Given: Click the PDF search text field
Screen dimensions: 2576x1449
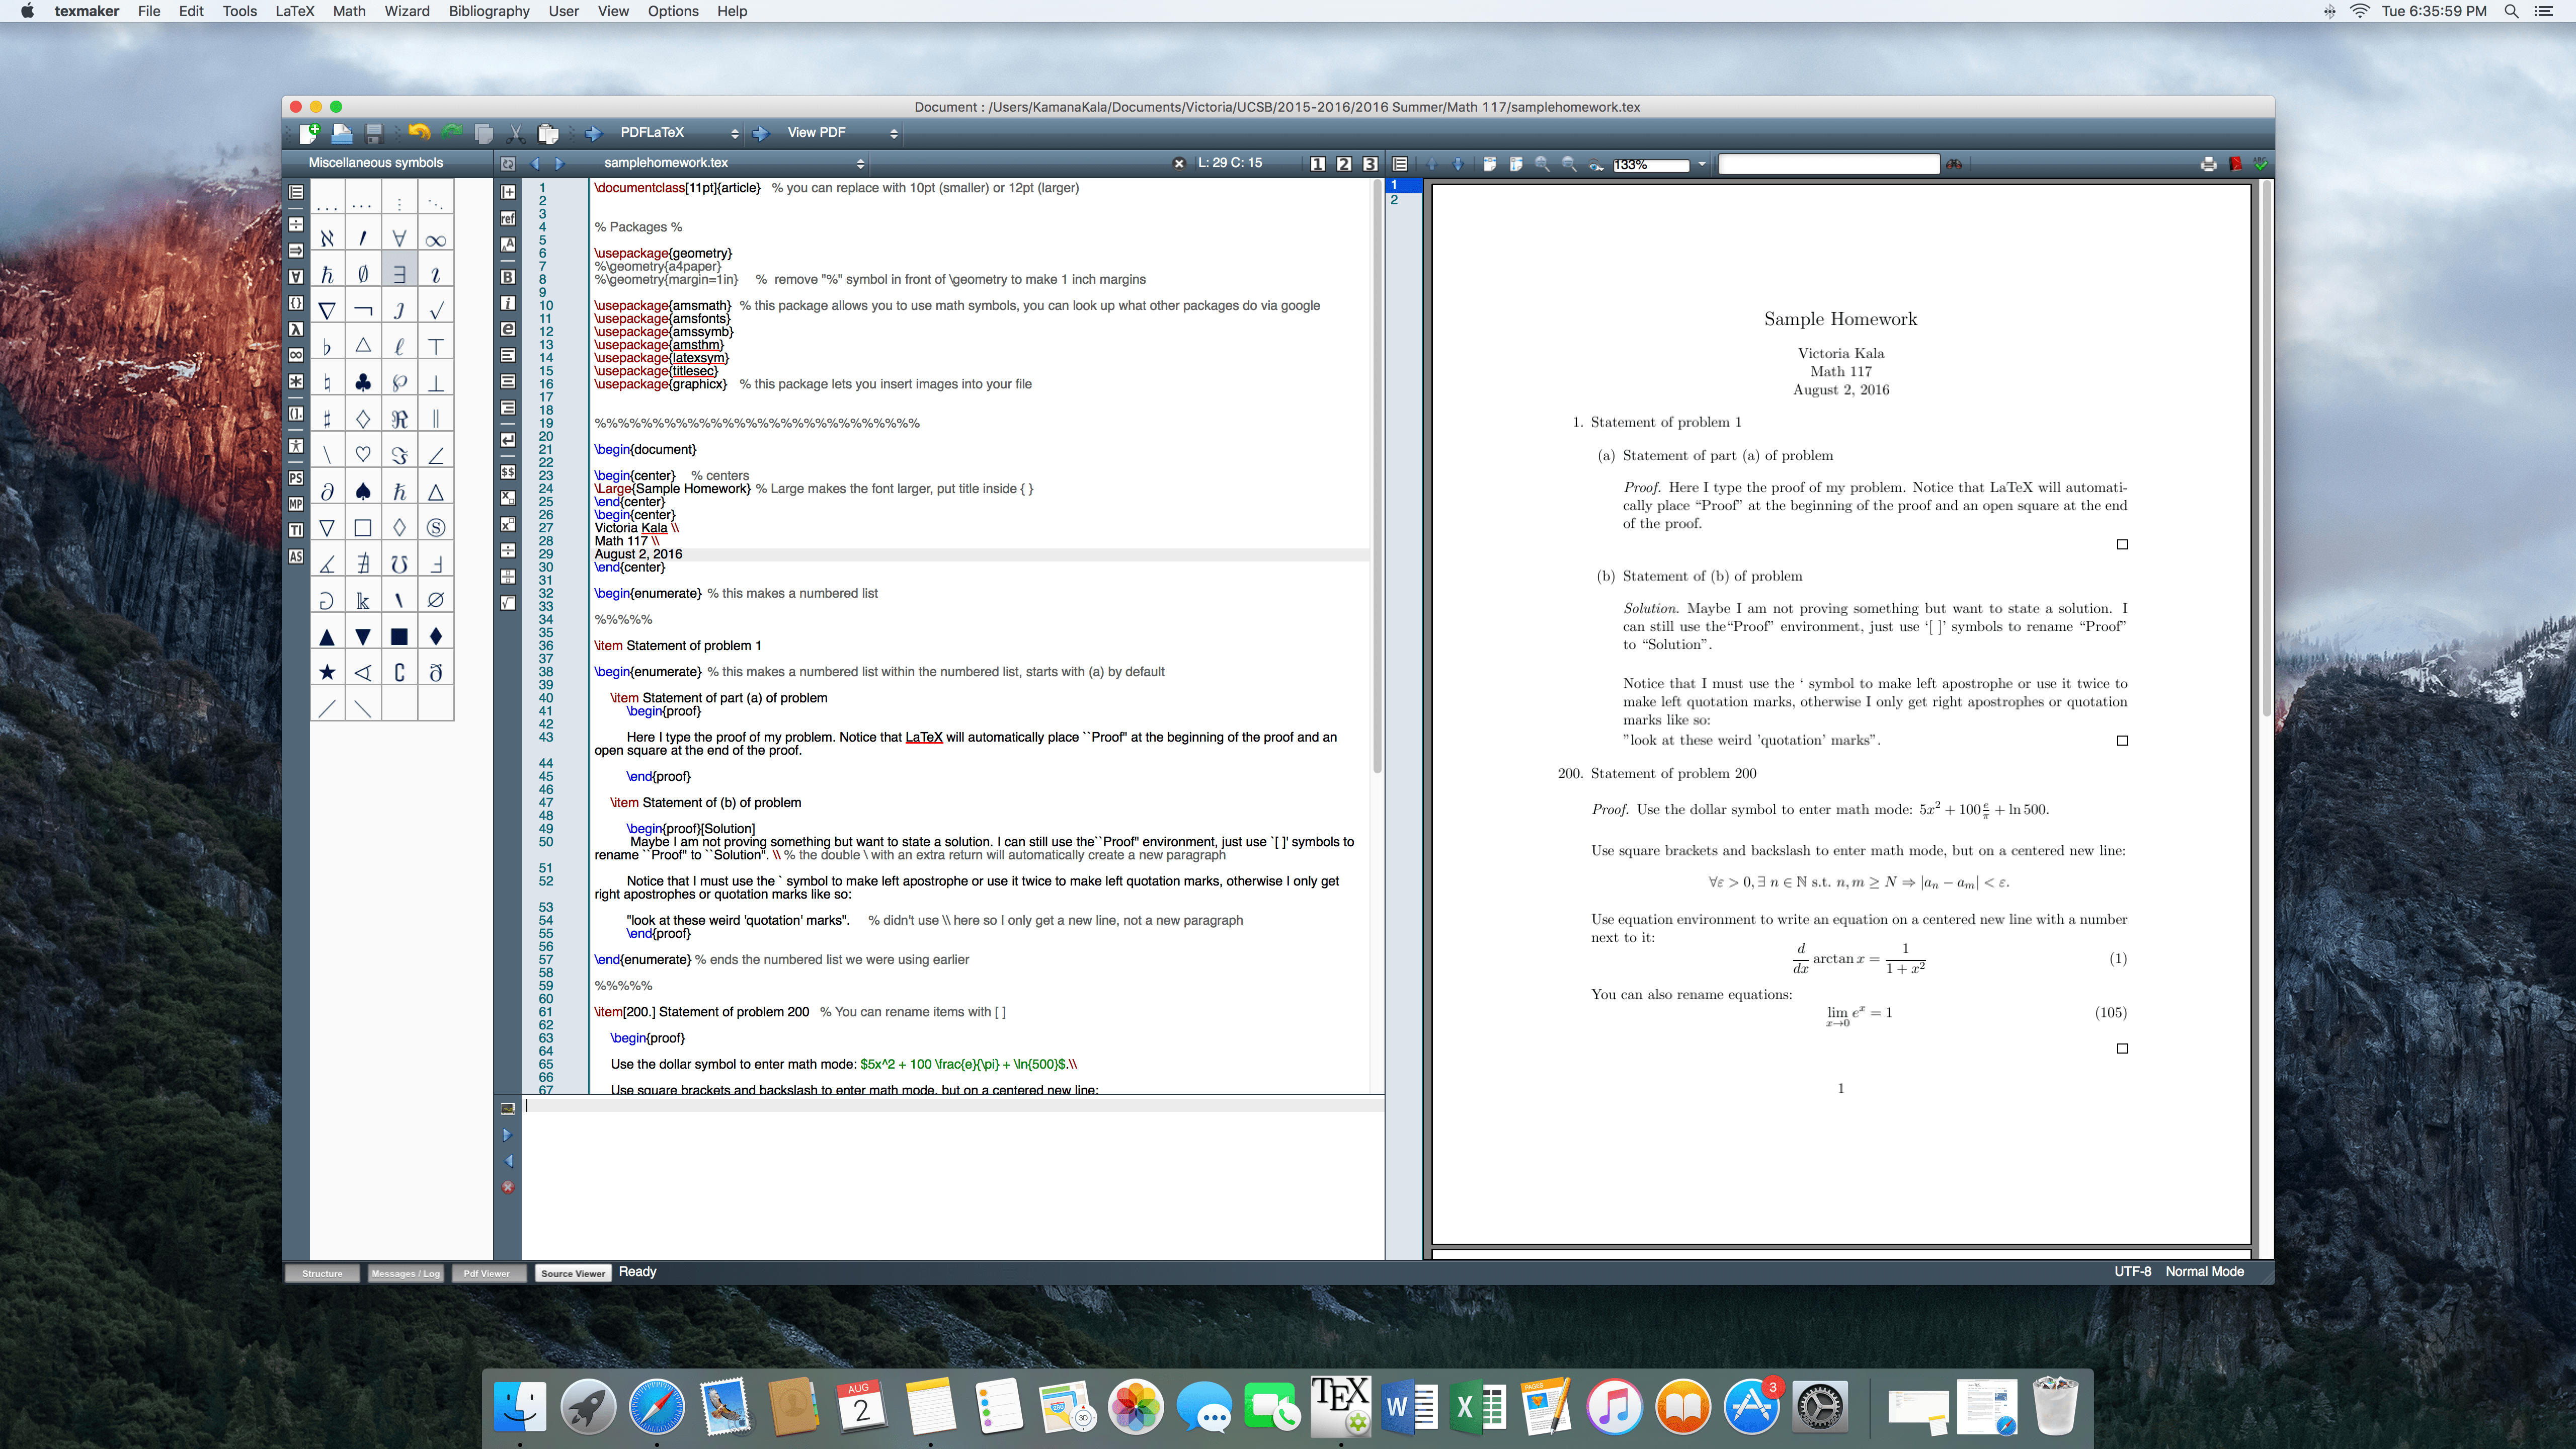Looking at the screenshot, I should click(1828, 164).
